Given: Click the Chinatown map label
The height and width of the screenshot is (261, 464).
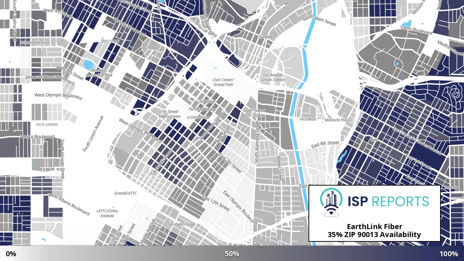Looking at the screenshot, I should coord(266,37).
